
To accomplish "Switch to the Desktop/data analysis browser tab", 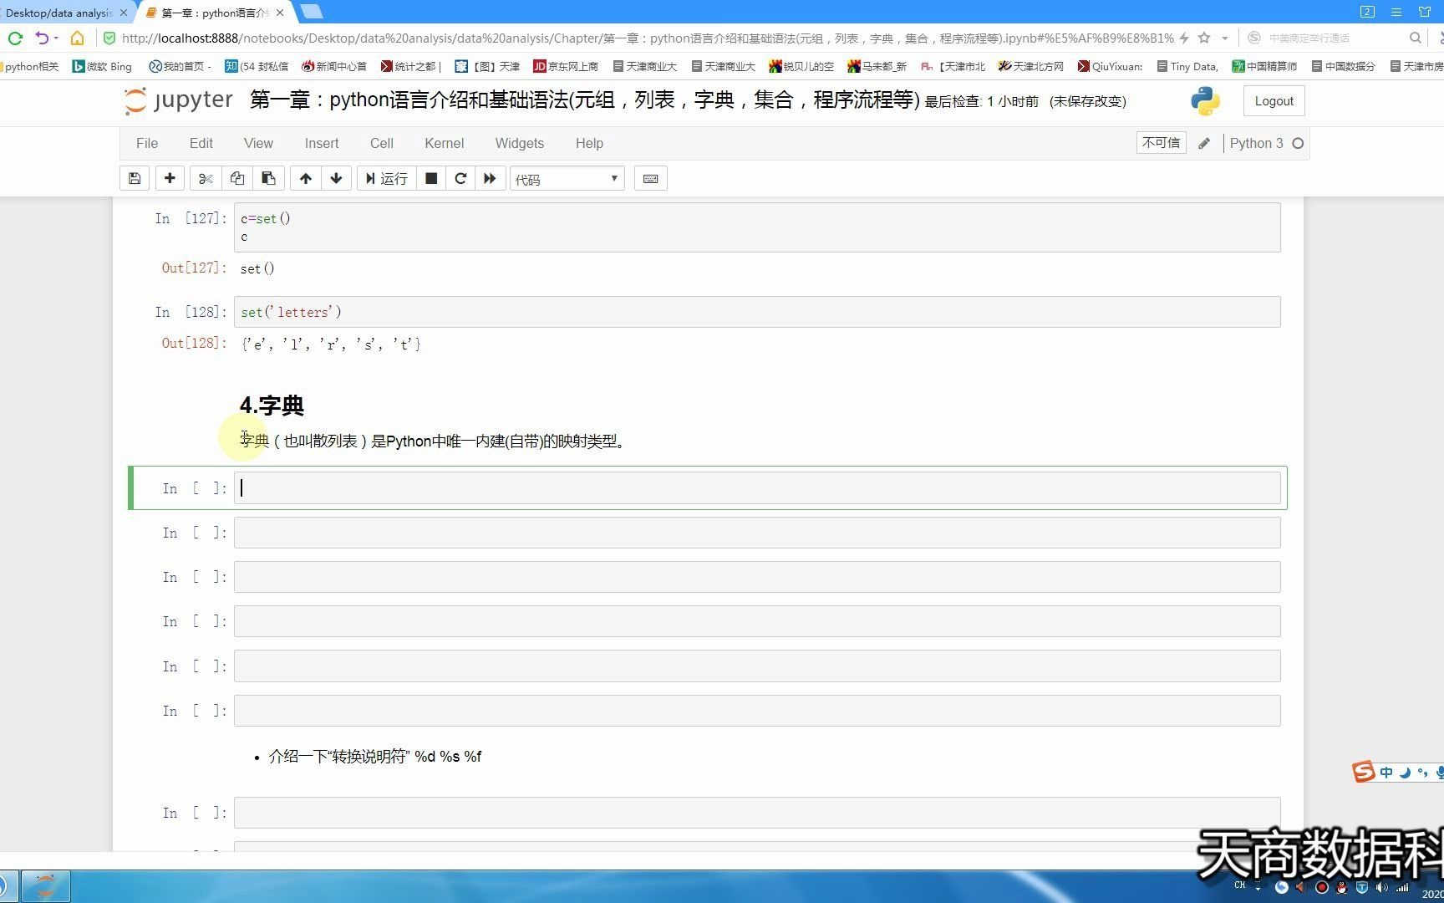I will pyautogui.click(x=58, y=13).
